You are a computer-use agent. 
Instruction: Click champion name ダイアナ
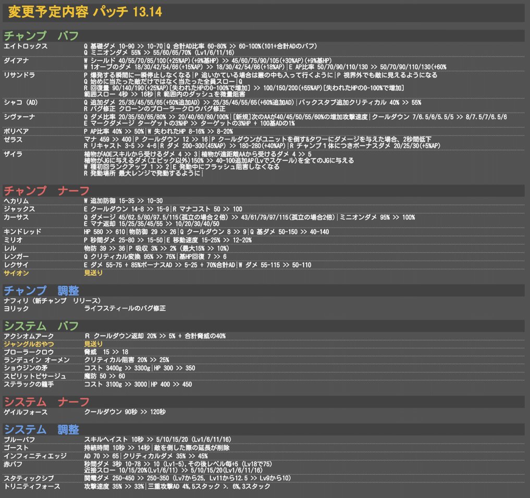[16, 61]
